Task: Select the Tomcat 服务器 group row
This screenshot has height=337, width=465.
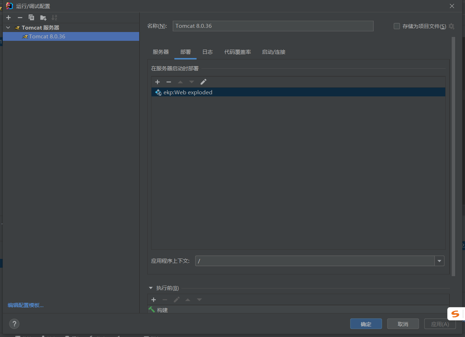Action: [71, 27]
